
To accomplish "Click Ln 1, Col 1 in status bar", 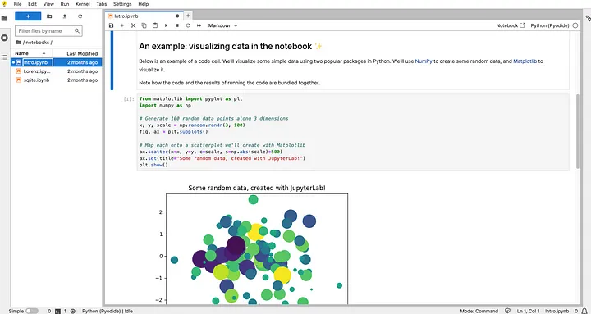I will (528, 311).
